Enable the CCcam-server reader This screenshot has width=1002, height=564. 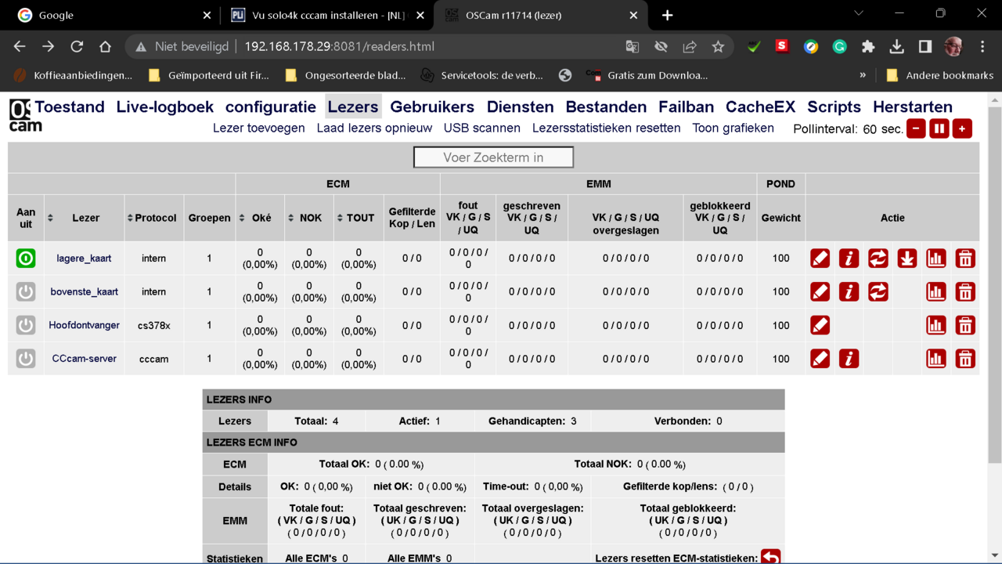point(26,359)
